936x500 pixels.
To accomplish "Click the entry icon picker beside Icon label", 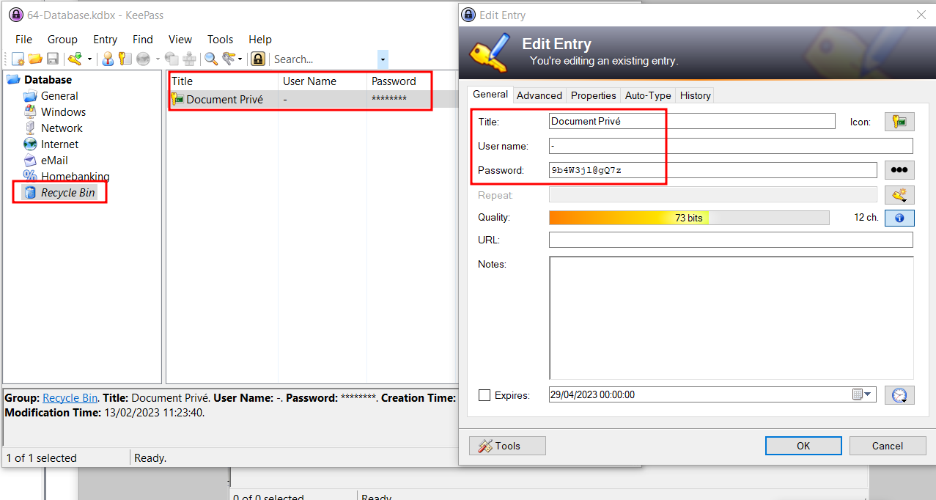I will tap(899, 121).
